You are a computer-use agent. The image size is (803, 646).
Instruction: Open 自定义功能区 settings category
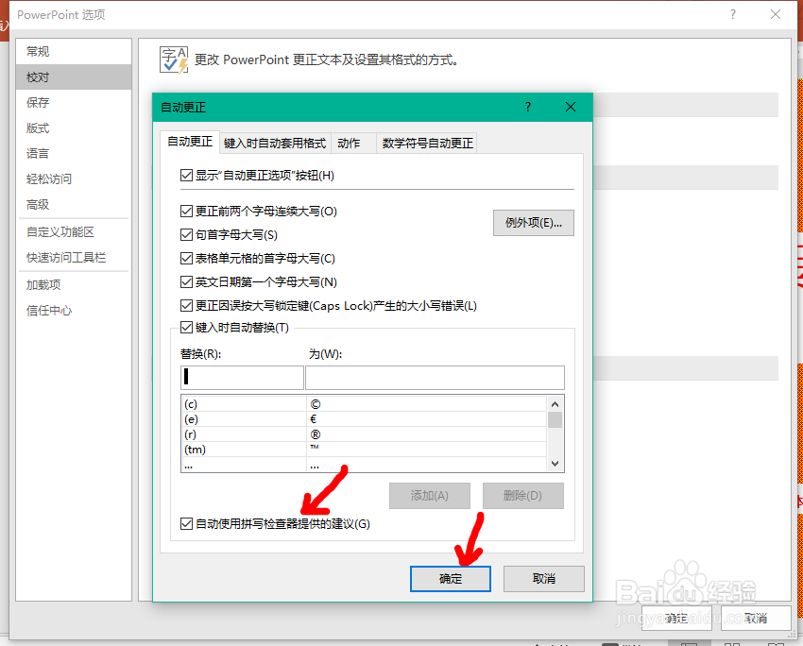(x=74, y=232)
